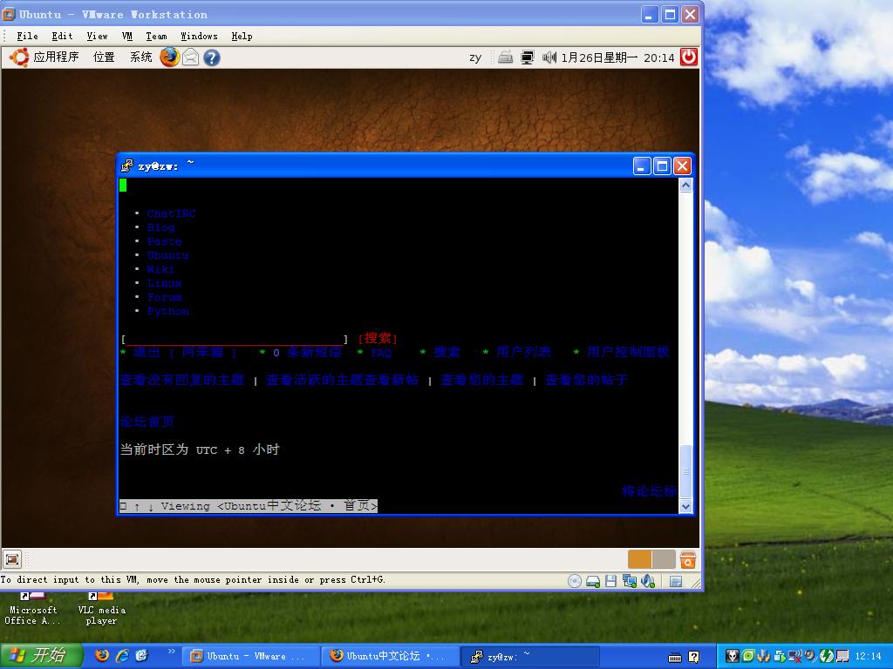
Task: Follow the 用户控制面板 link
Action: tap(628, 352)
